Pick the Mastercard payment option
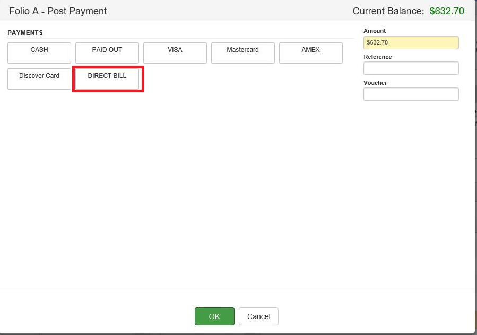Image resolution: width=477 pixels, height=335 pixels. (242, 52)
